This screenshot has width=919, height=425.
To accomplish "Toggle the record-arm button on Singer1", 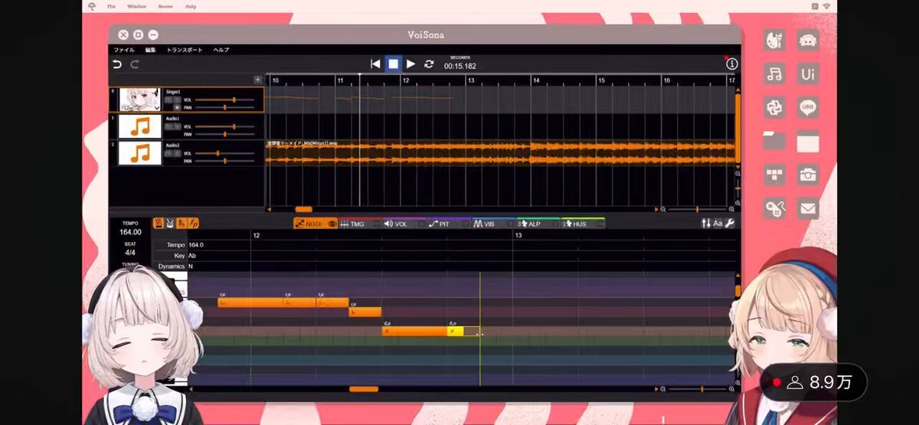I will click(x=177, y=107).
